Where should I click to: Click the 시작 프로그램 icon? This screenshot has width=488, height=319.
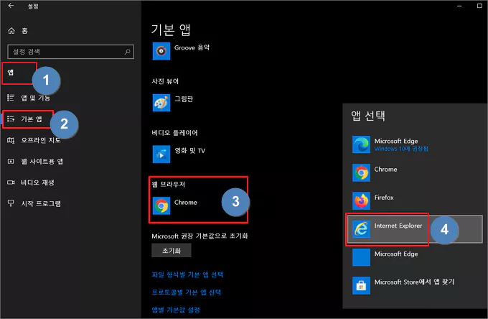[11, 203]
